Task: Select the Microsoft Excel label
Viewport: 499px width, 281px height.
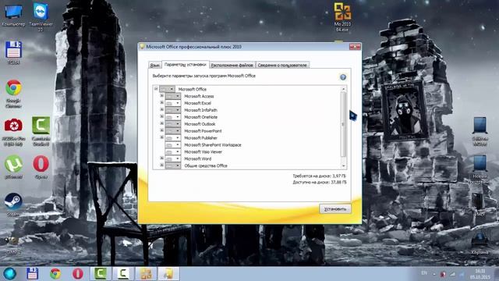Action: (197, 103)
